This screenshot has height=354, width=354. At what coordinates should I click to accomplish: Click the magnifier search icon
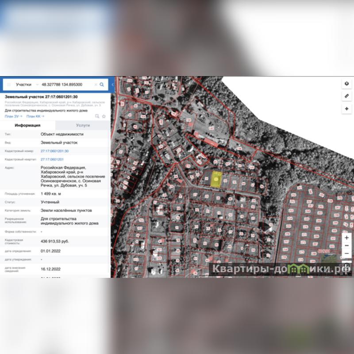click(x=102, y=84)
